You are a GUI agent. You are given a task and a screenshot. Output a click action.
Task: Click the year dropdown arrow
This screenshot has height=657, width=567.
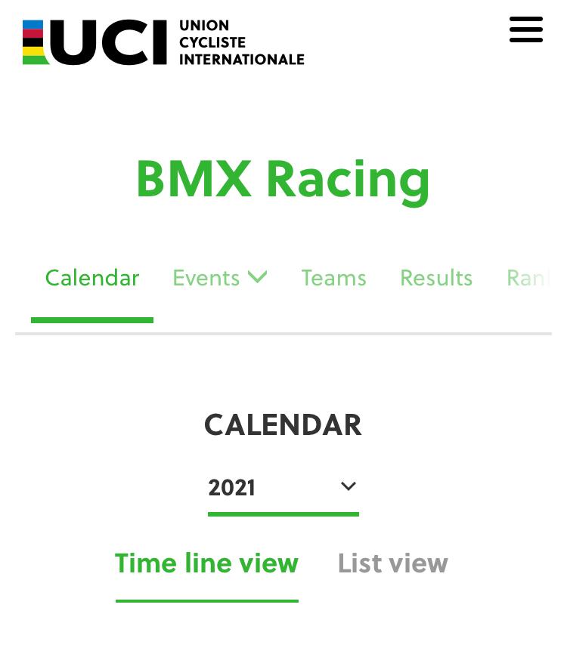[x=349, y=486]
